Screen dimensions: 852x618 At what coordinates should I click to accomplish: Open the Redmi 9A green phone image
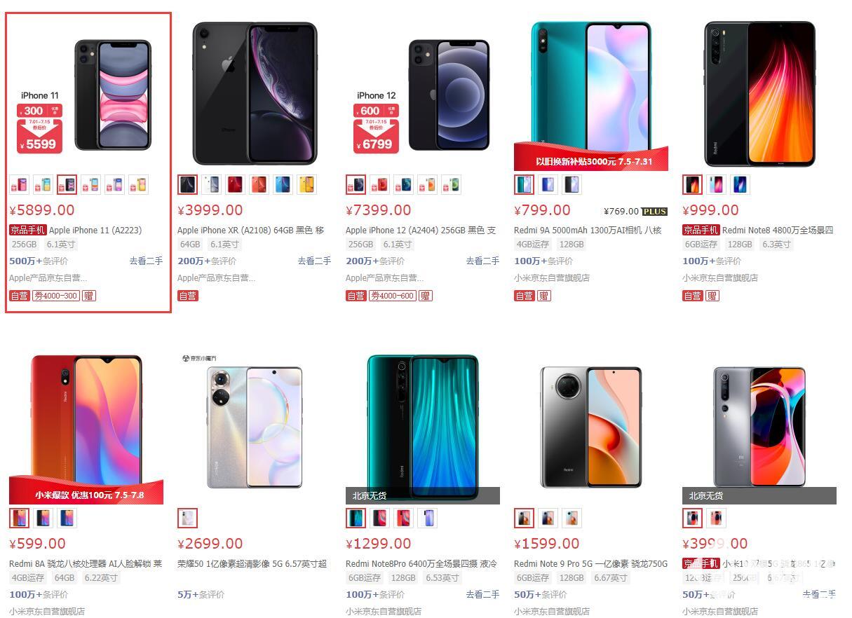point(591,92)
